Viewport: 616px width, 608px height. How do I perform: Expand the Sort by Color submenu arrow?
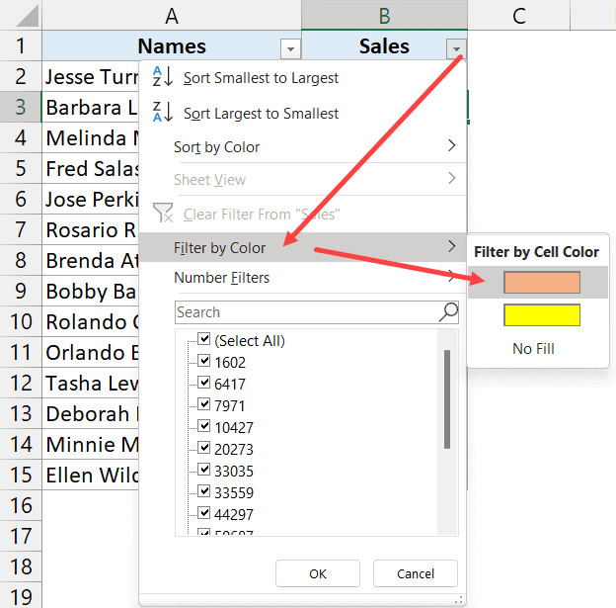point(452,146)
